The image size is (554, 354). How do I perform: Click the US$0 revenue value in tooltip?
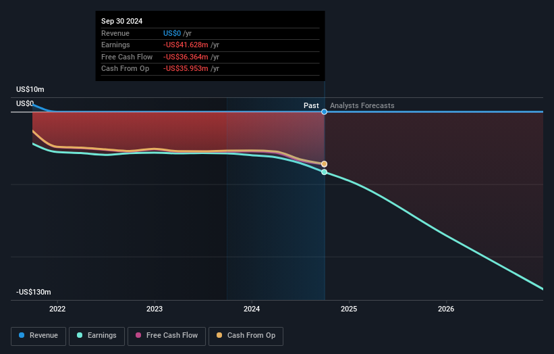point(172,33)
